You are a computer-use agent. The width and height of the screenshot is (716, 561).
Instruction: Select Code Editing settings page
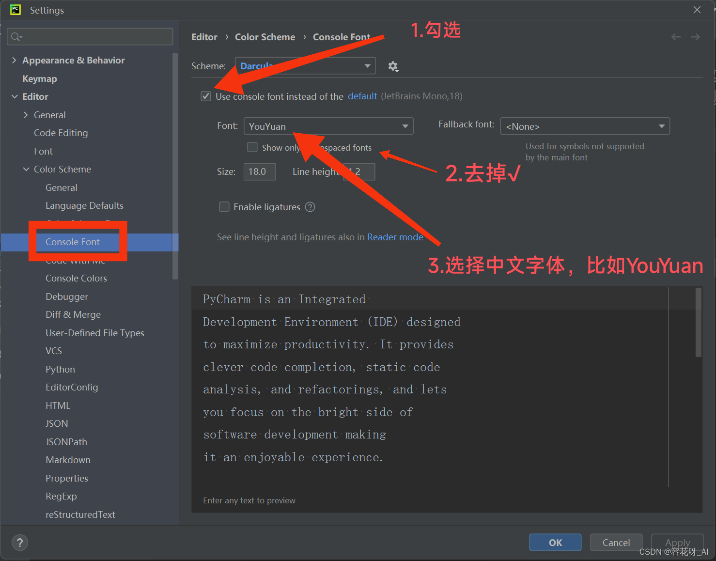(x=61, y=133)
